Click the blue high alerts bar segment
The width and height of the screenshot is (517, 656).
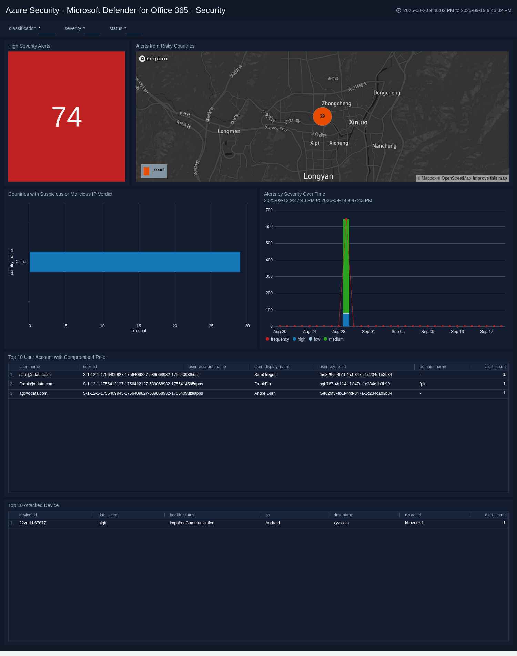346,320
